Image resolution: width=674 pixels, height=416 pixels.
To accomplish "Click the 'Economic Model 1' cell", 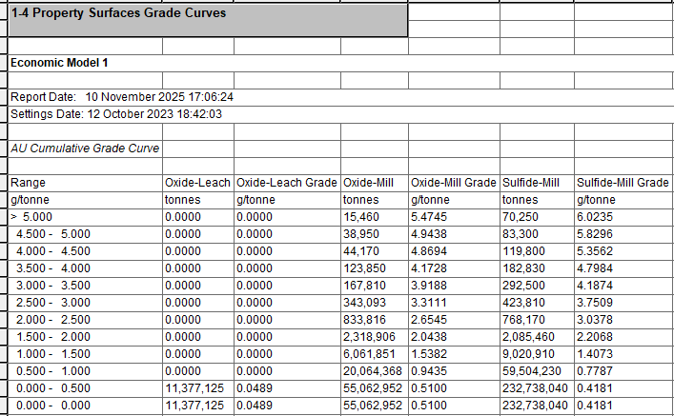I will pos(57,62).
